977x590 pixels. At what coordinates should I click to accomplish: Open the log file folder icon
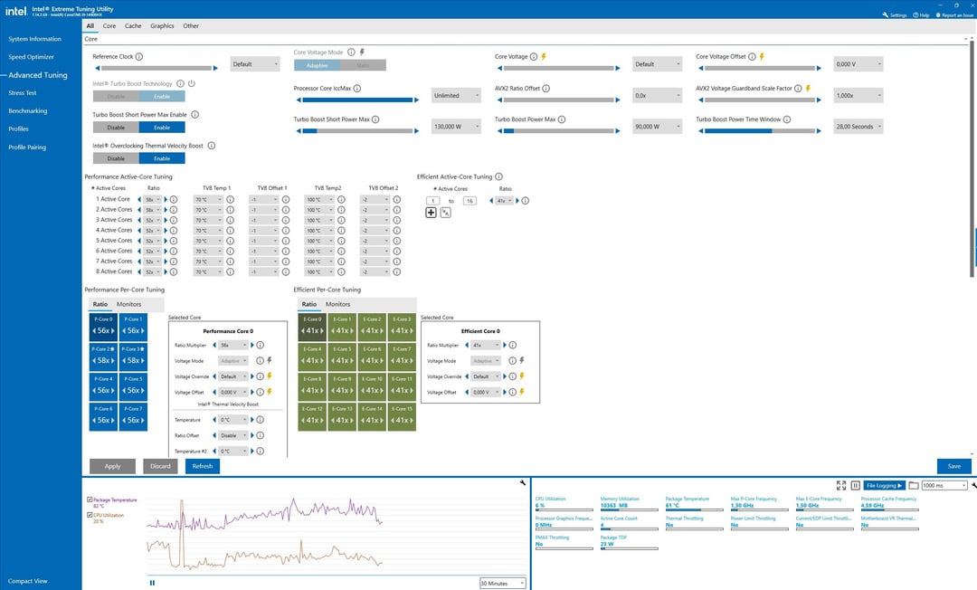[914, 486]
